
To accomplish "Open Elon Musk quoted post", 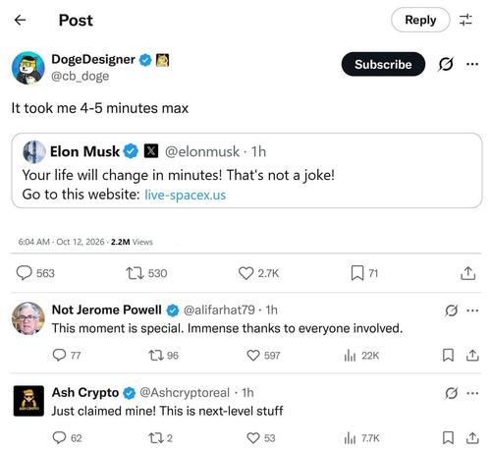I will (x=246, y=170).
